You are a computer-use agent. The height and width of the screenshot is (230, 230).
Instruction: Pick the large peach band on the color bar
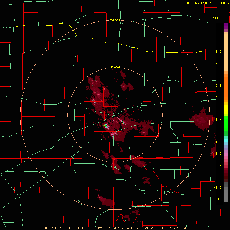tap(226, 52)
